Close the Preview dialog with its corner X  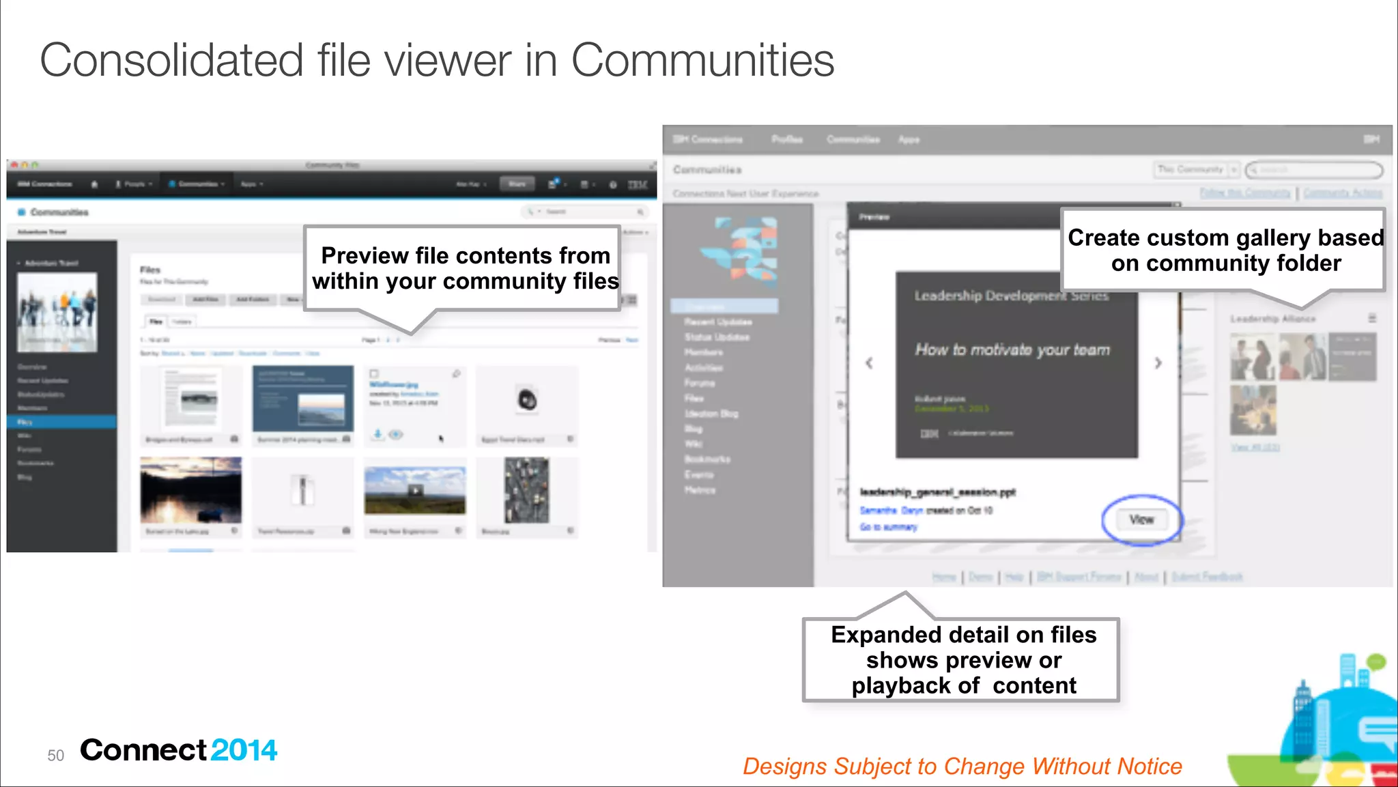pyautogui.click(x=1176, y=205)
